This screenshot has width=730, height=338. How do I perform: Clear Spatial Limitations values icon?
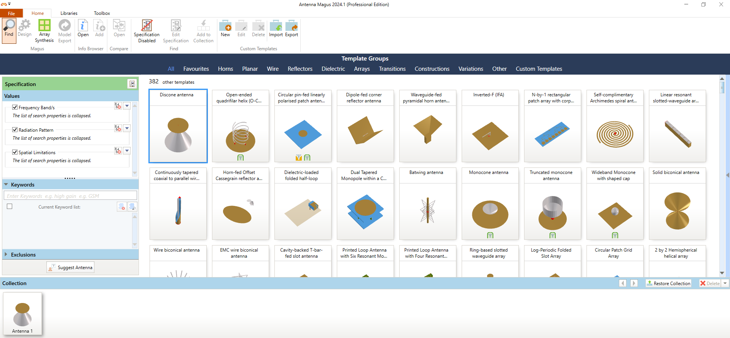point(118,151)
